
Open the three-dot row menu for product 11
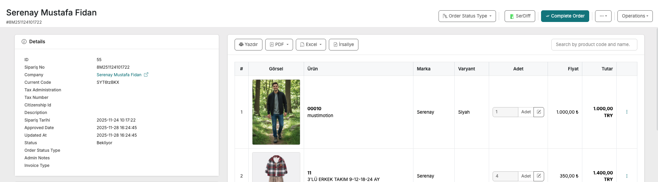pyautogui.click(x=627, y=176)
